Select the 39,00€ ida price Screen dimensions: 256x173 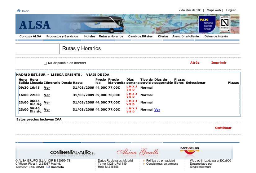(101, 95)
